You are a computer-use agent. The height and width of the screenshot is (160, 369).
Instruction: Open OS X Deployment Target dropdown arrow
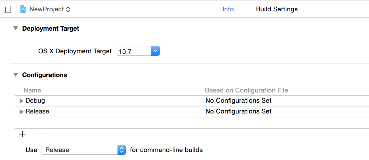click(x=155, y=51)
